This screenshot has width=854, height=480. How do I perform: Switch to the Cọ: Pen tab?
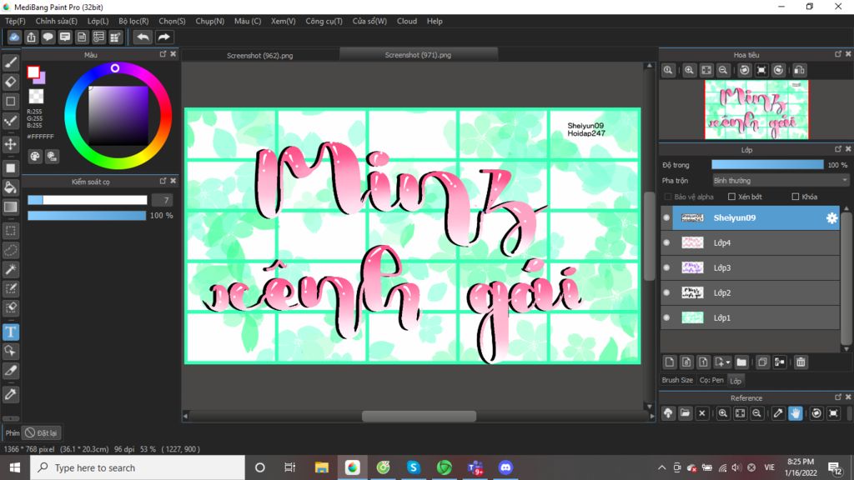point(711,380)
